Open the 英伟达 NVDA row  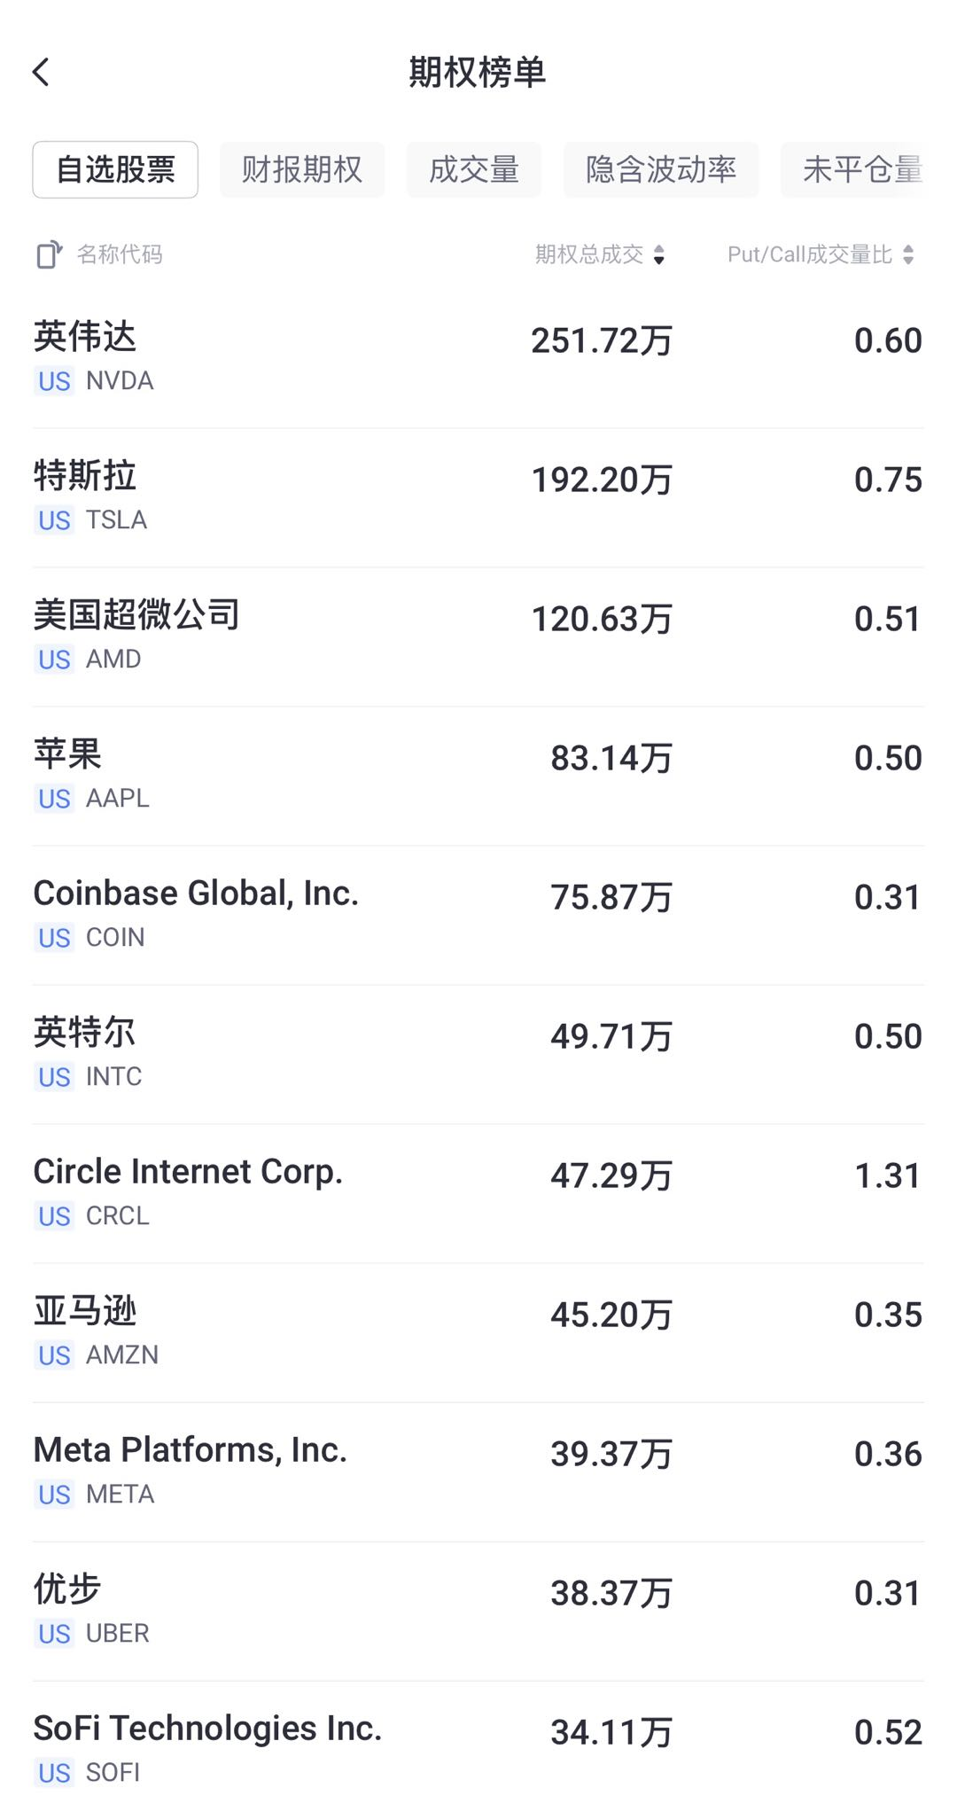click(478, 358)
